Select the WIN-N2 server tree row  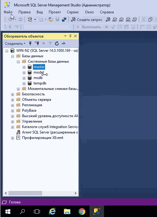(47, 51)
